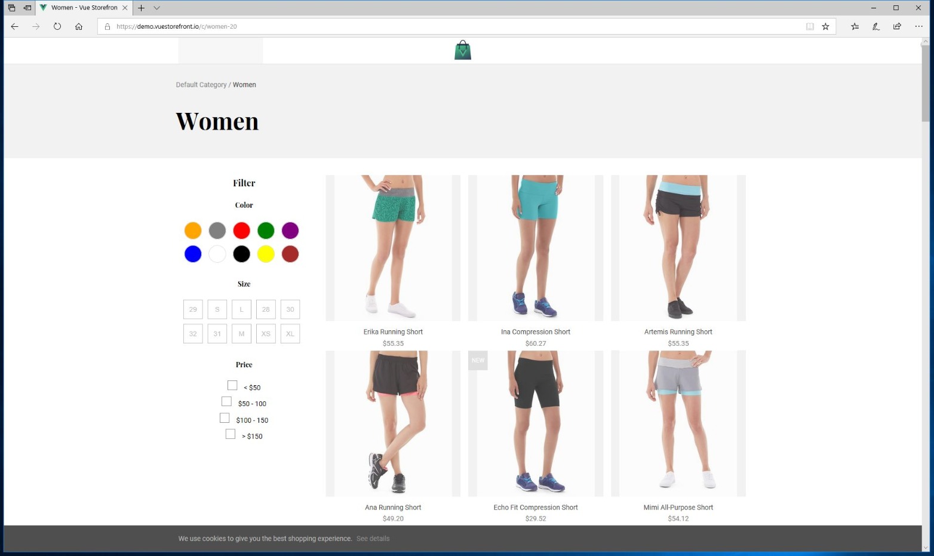Close the Women - Vue Storefront tab

pos(125,8)
